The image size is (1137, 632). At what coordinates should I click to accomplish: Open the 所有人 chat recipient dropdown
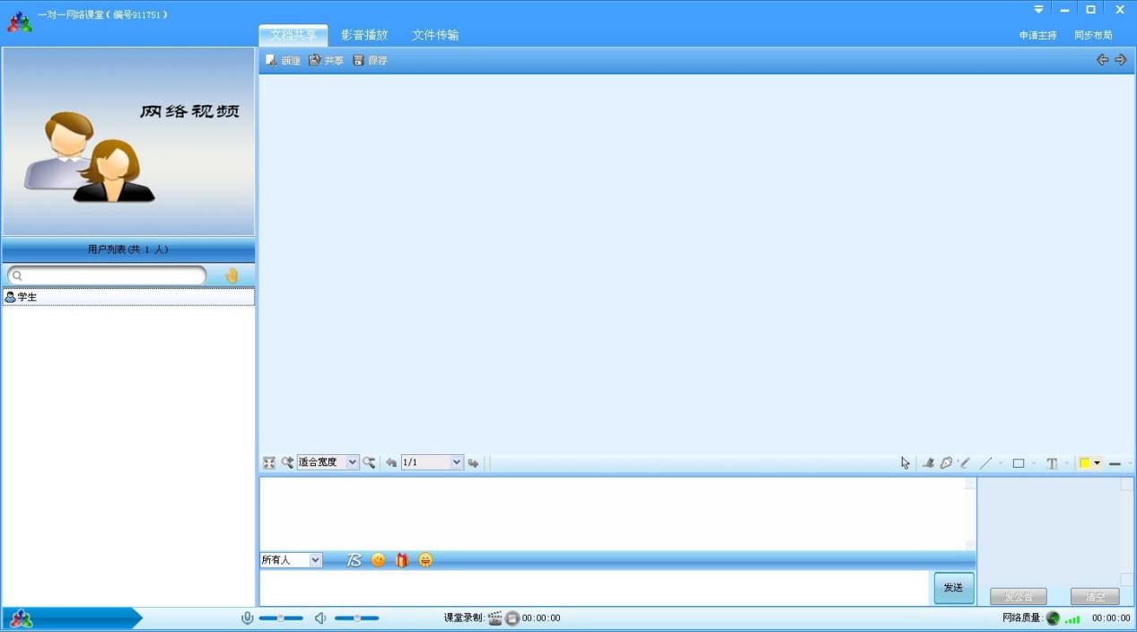point(291,559)
